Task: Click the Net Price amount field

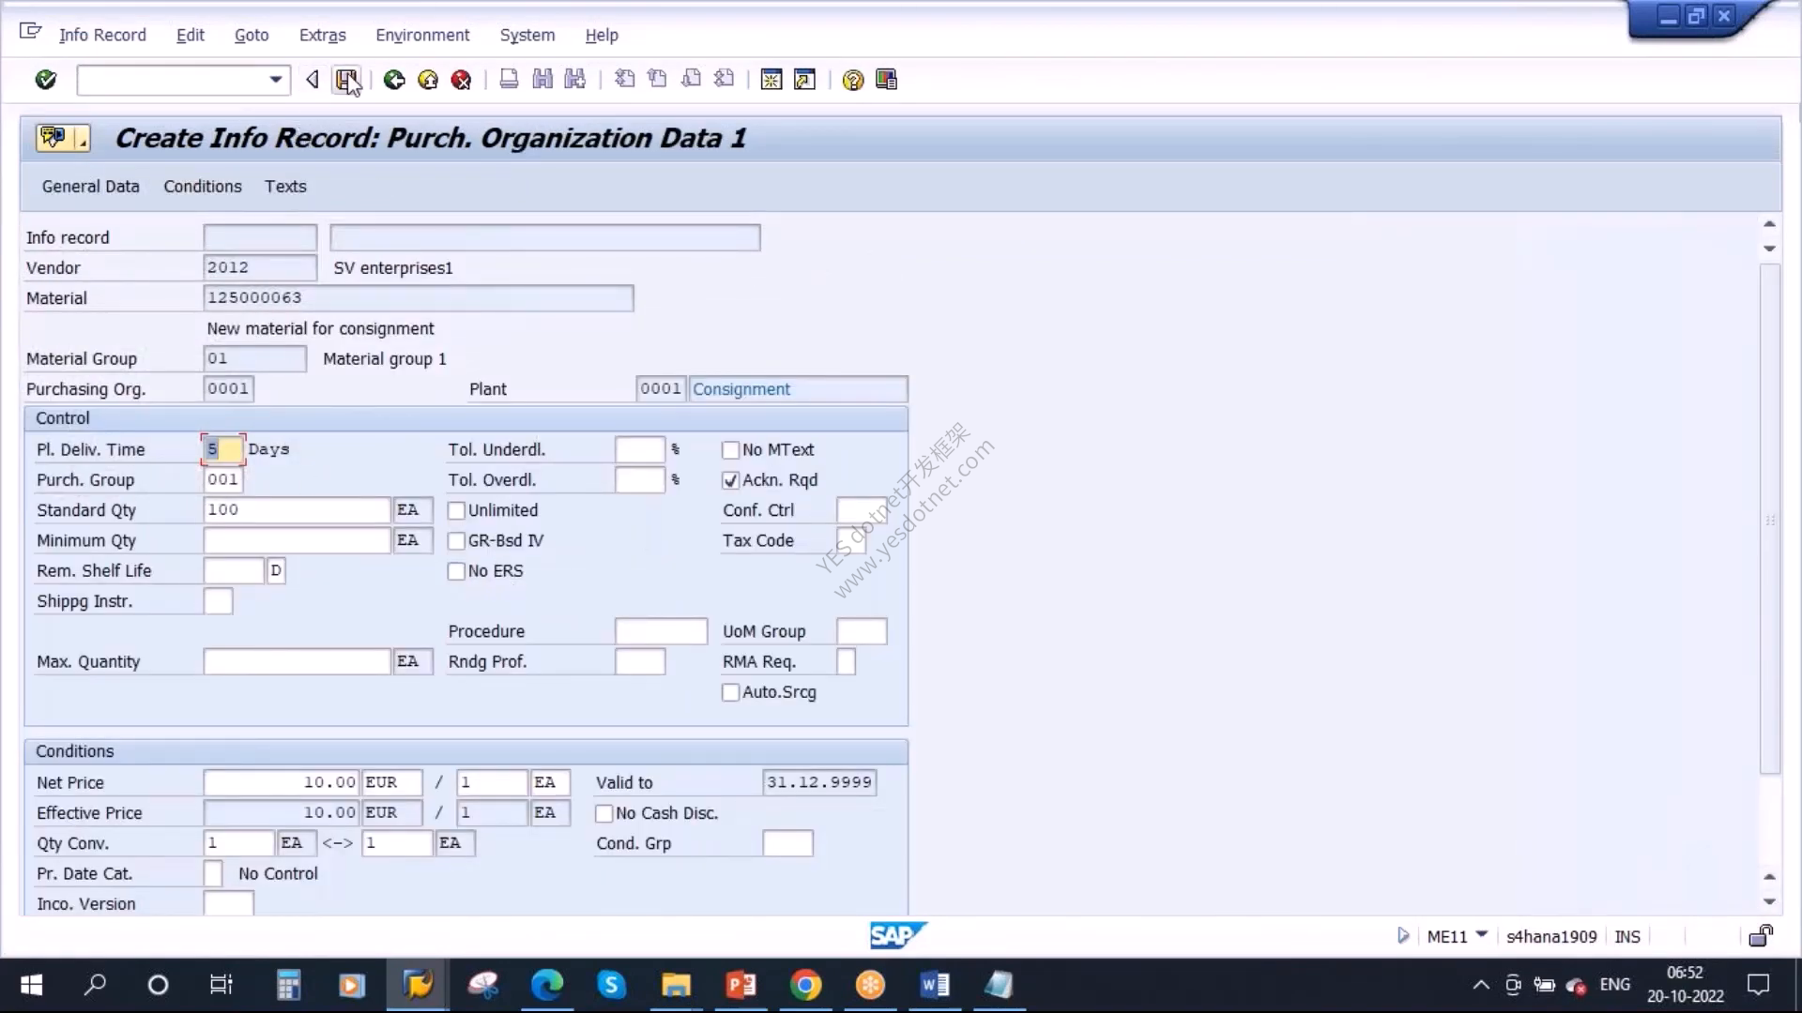Action: pos(282,782)
